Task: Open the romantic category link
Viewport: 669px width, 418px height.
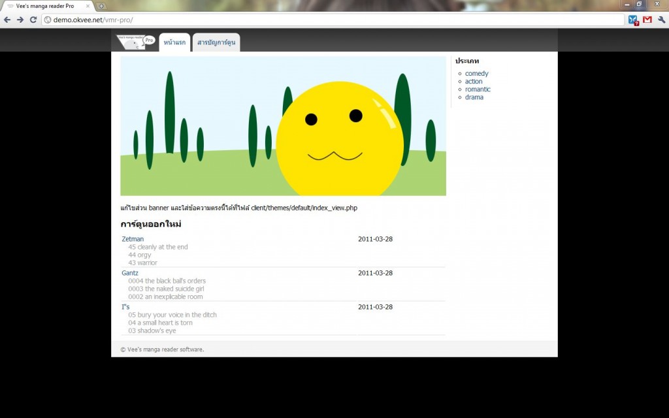Action: [x=478, y=89]
